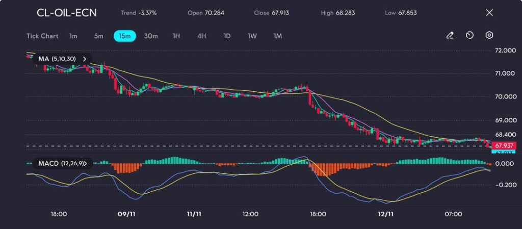
Task: Select the 5m timeframe
Action: 98,36
